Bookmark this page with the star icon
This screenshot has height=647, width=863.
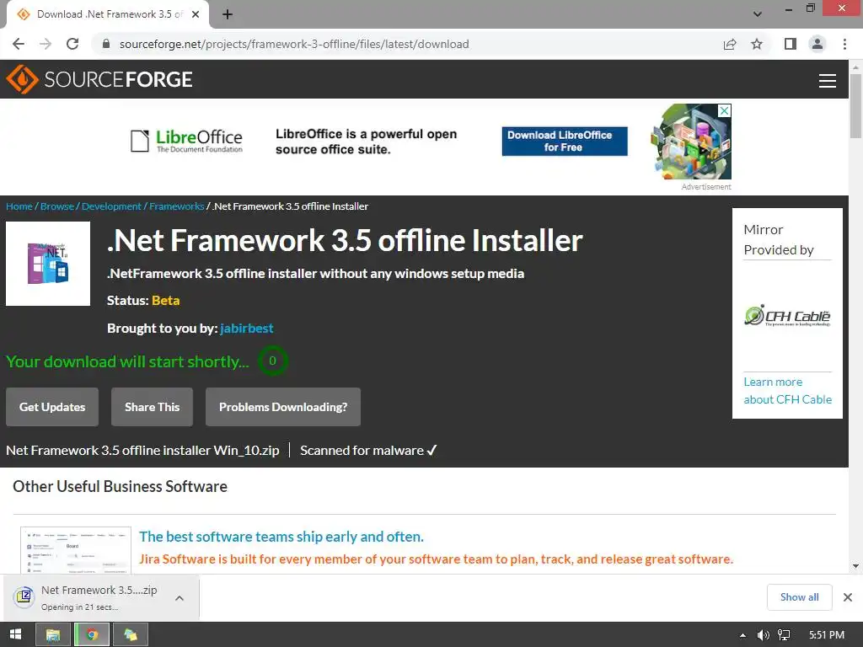coord(757,44)
